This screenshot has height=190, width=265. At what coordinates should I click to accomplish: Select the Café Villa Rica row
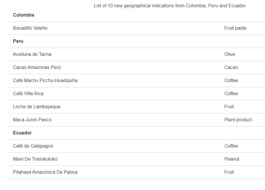[x=137, y=94]
